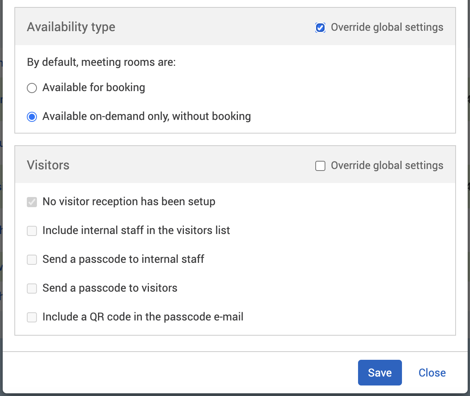Select the Available for booking radio button

pos(32,88)
